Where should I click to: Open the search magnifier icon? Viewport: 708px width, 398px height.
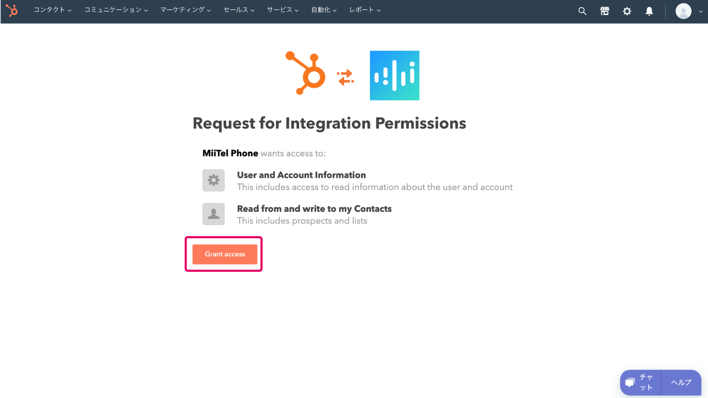582,11
